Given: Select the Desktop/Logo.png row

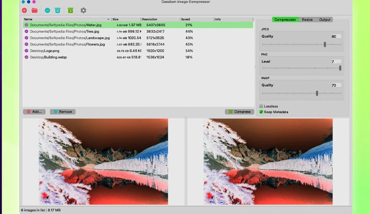Looking at the screenshot, I should point(138,51).
